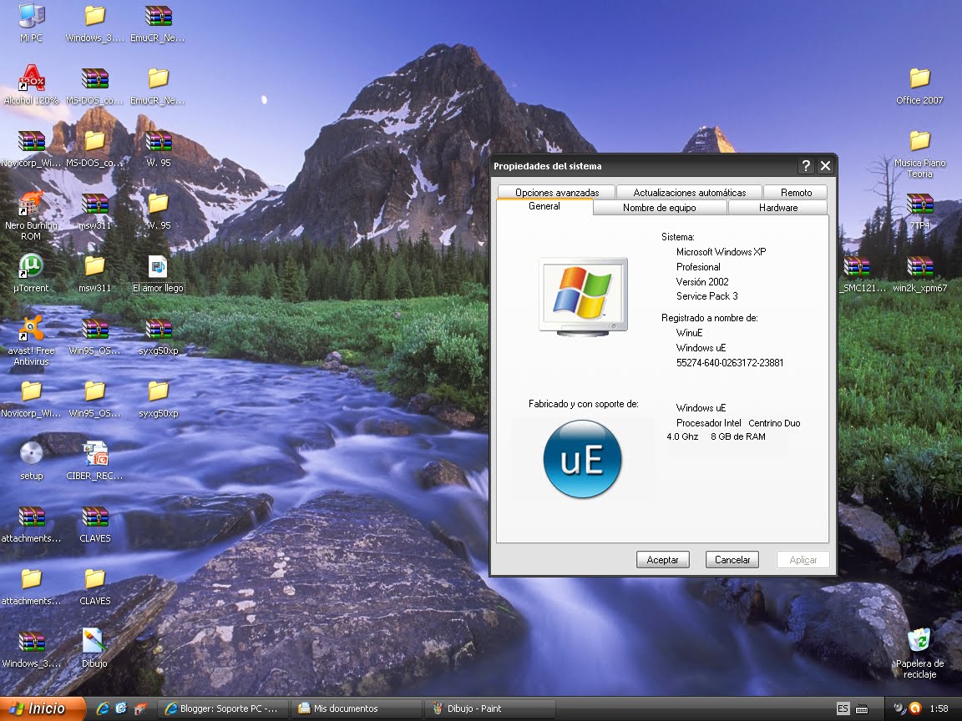
Task: Click the avast tray icon
Action: [x=915, y=708]
